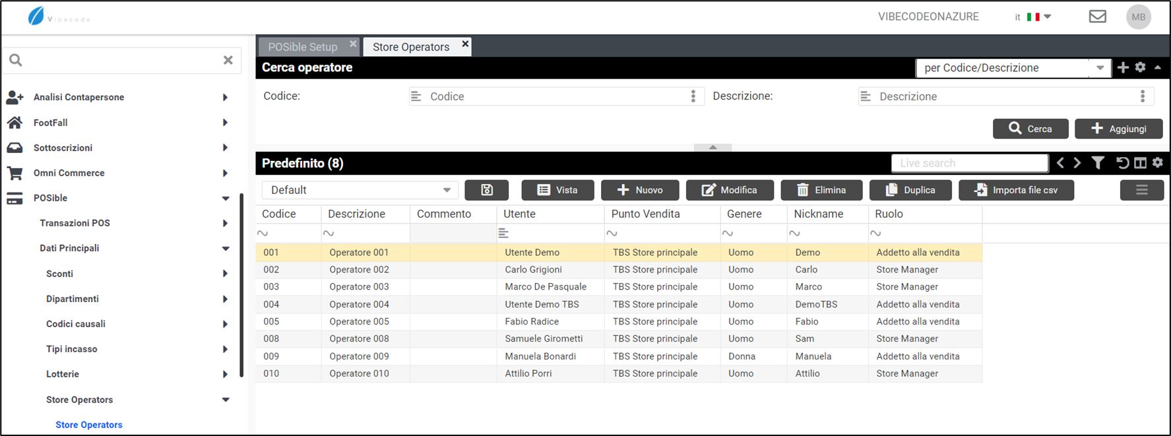1171x436 pixels.
Task: Click the filter funnel icon in grid header
Action: [1098, 163]
